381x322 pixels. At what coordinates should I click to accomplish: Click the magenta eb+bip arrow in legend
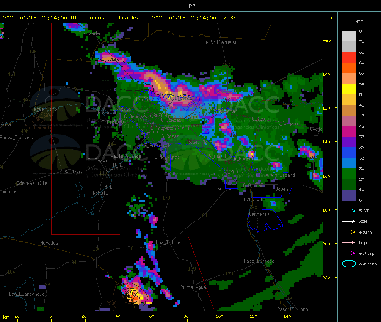click(349, 253)
